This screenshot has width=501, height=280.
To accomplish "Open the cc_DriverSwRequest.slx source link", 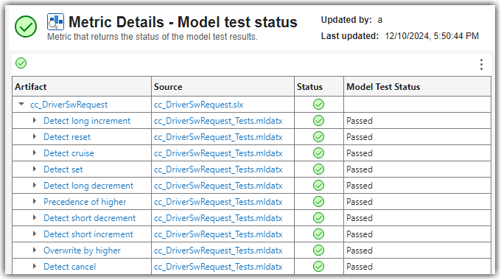I will (x=198, y=105).
